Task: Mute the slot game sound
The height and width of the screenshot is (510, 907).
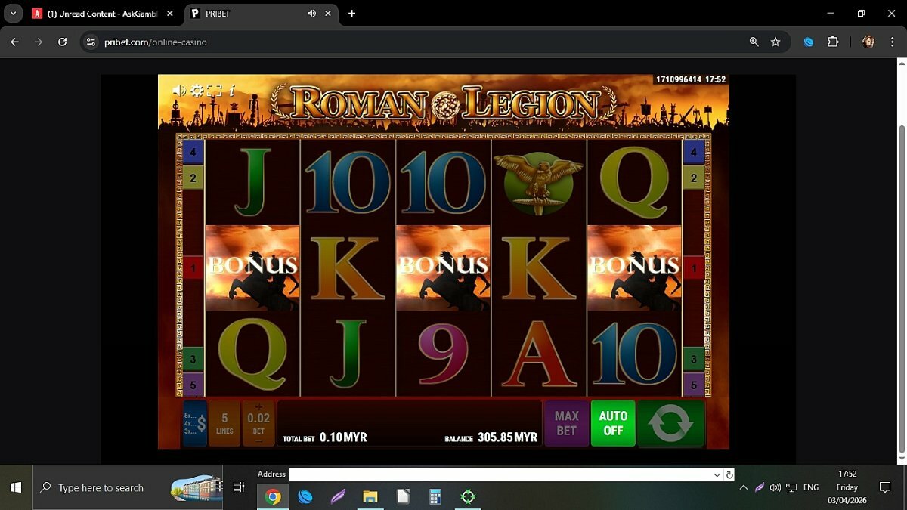Action: [178, 91]
